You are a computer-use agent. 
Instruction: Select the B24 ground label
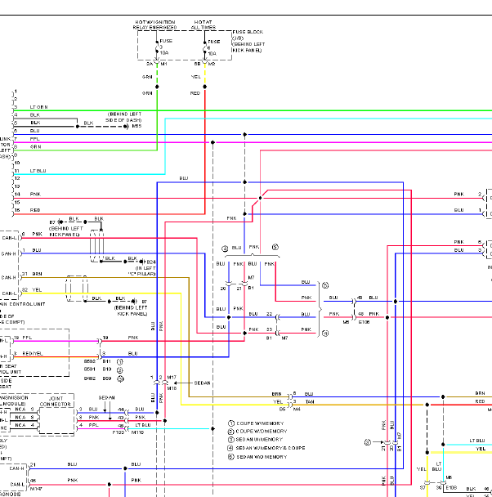point(151,262)
